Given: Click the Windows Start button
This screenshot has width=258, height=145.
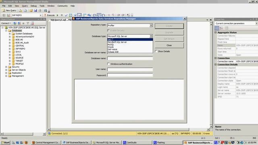Looking at the screenshot, I should click(x=5, y=143).
